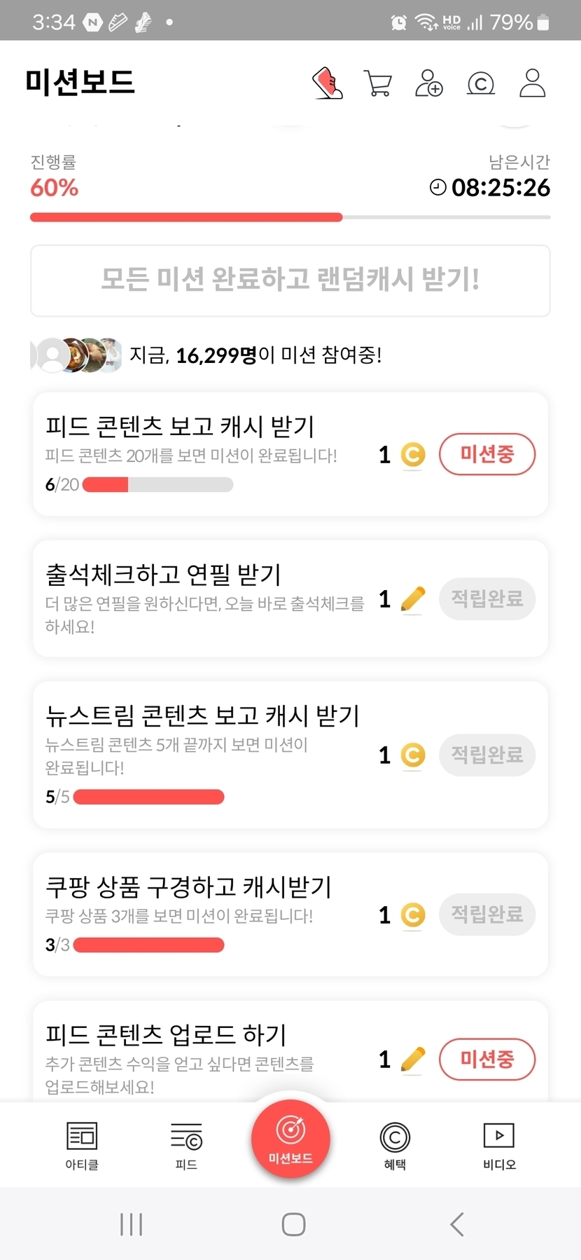The width and height of the screenshot is (581, 1260).
Task: Tap the red sneaker step-counter icon
Action: pos(327,83)
